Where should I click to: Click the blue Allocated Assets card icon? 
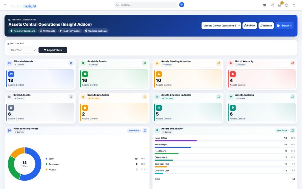[x=11, y=74]
